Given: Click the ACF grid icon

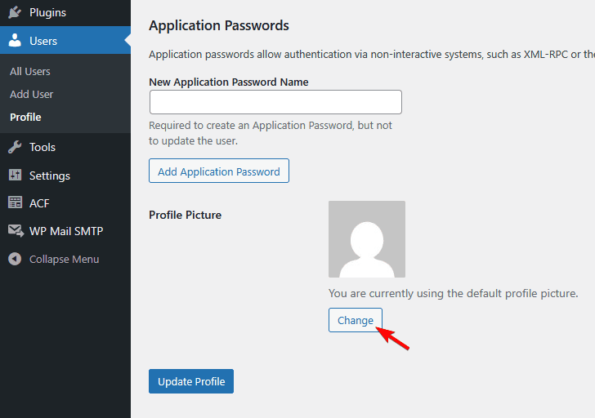Looking at the screenshot, I should pyautogui.click(x=15, y=203).
